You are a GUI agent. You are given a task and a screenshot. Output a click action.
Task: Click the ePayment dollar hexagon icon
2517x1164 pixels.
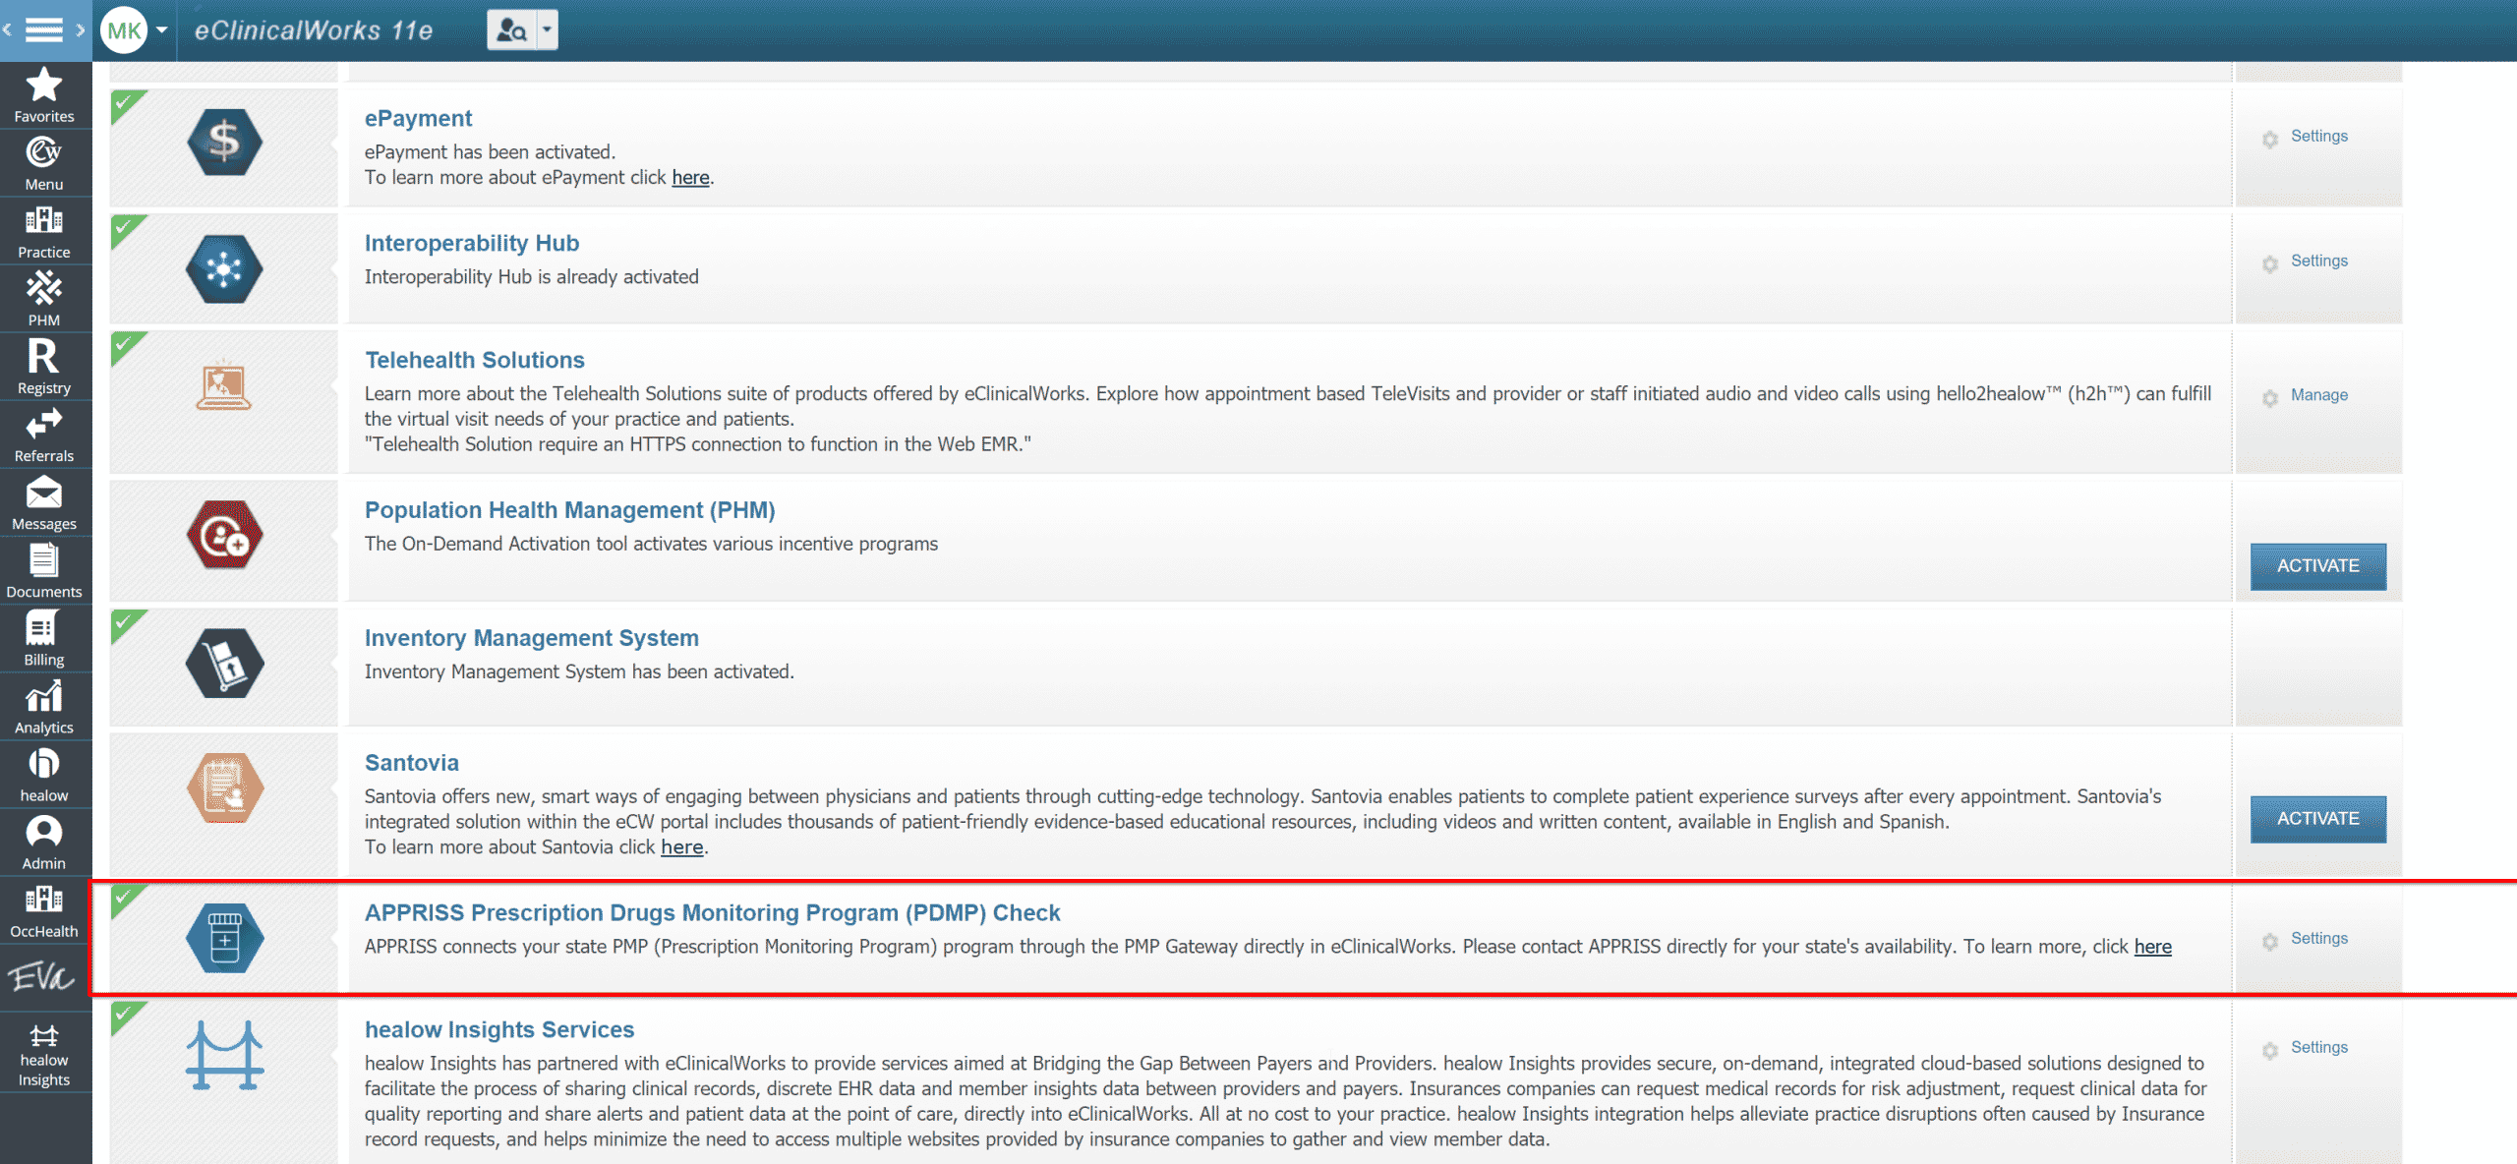(224, 143)
